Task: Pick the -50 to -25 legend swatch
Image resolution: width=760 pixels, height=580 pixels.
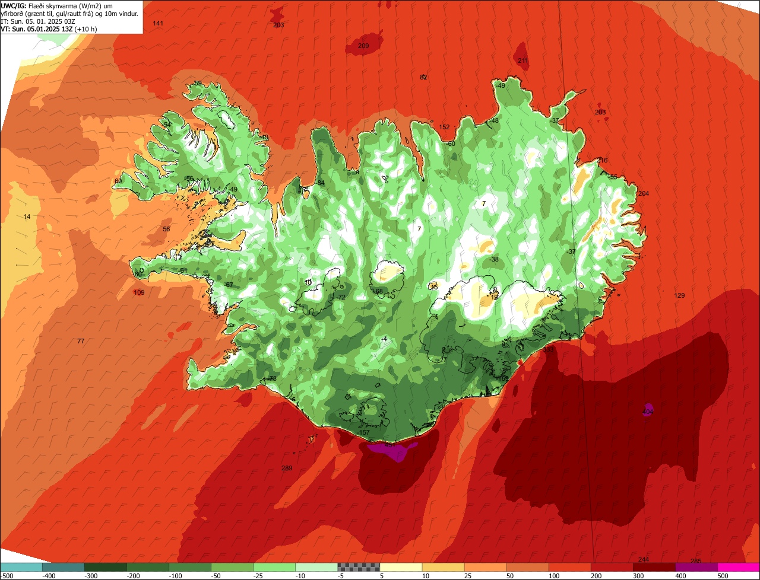Action: (232, 567)
